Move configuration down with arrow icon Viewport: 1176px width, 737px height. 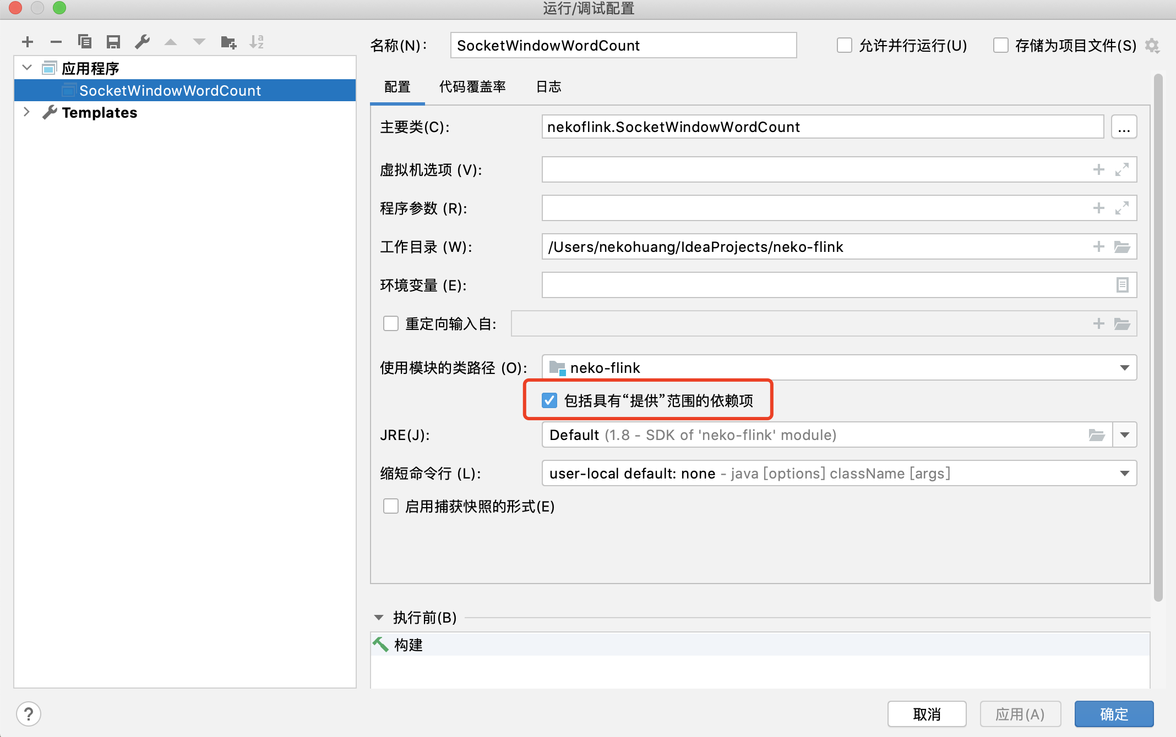[x=199, y=42]
